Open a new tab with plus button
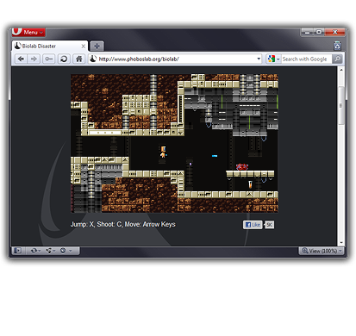This screenshot has width=356, height=336. [x=97, y=46]
